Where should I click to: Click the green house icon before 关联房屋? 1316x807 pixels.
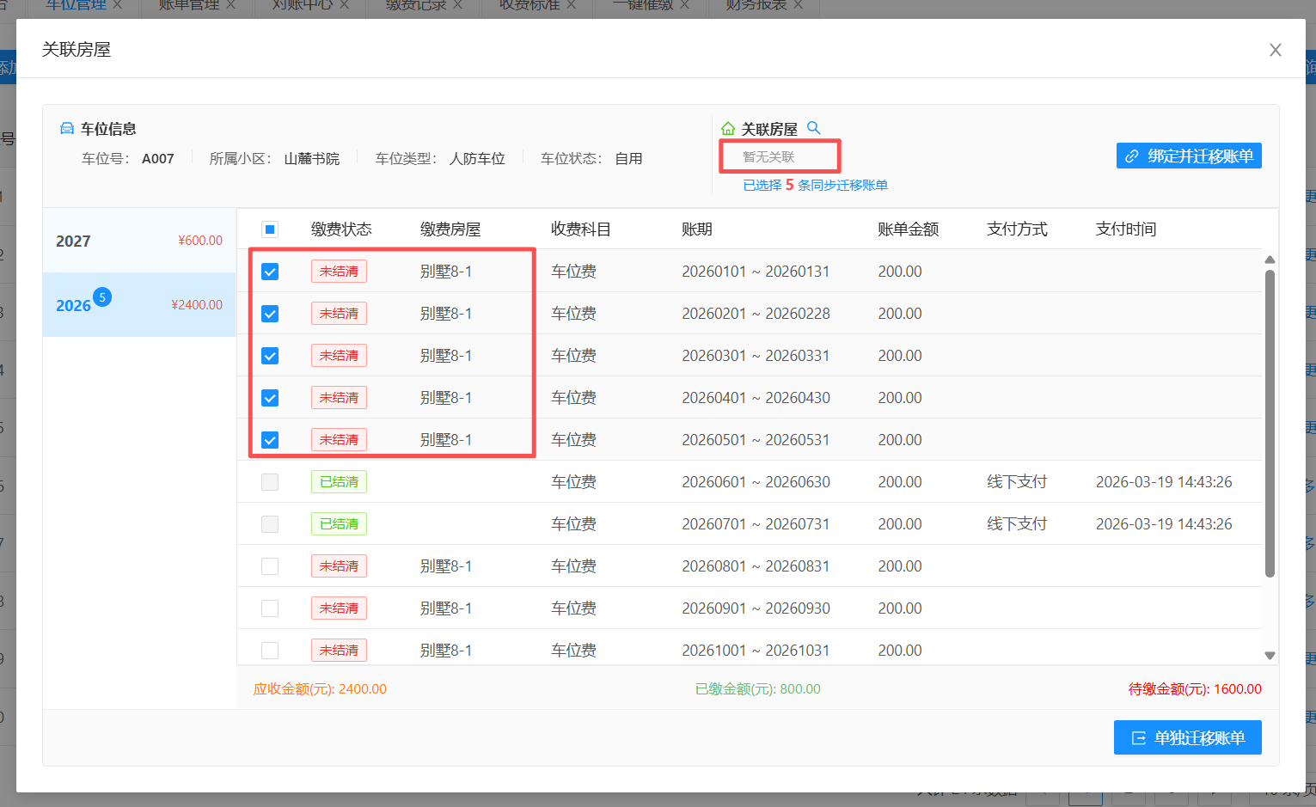click(x=728, y=129)
